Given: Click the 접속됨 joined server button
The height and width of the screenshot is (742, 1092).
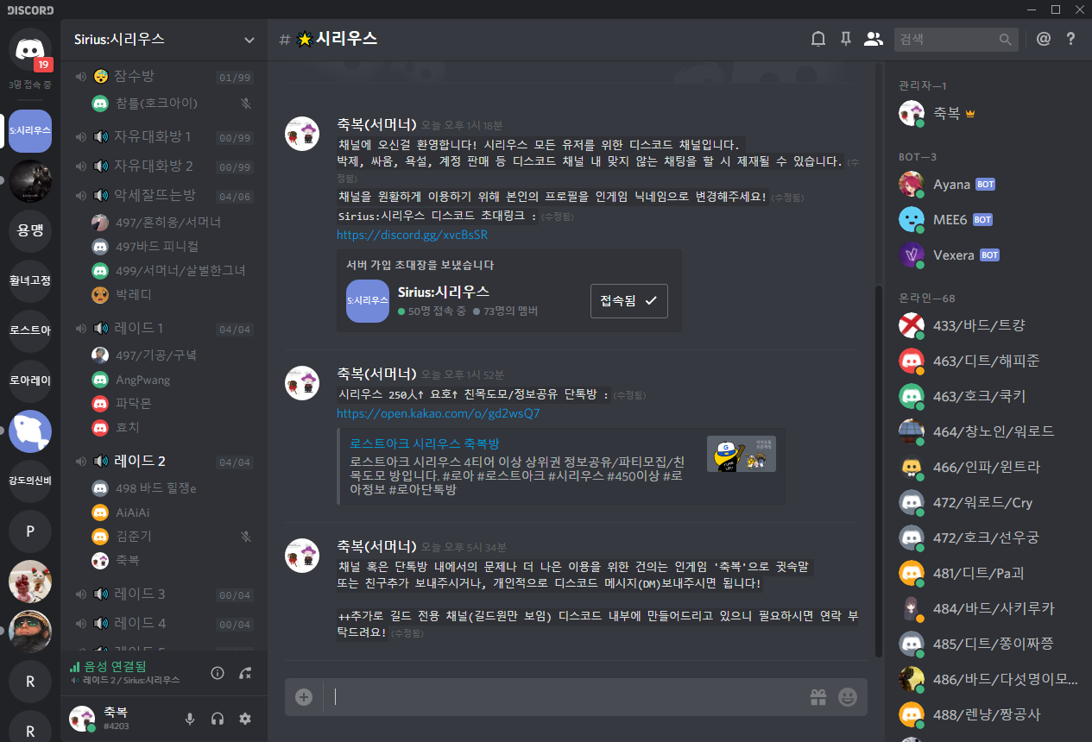Looking at the screenshot, I should click(628, 301).
